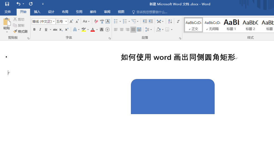Toggle justify alignment
274x147 pixels.
133,30
